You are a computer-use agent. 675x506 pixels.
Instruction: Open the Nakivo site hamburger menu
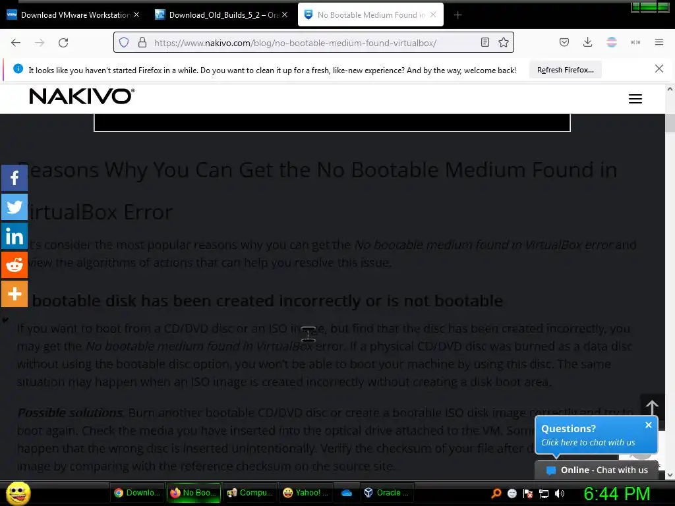pos(635,99)
